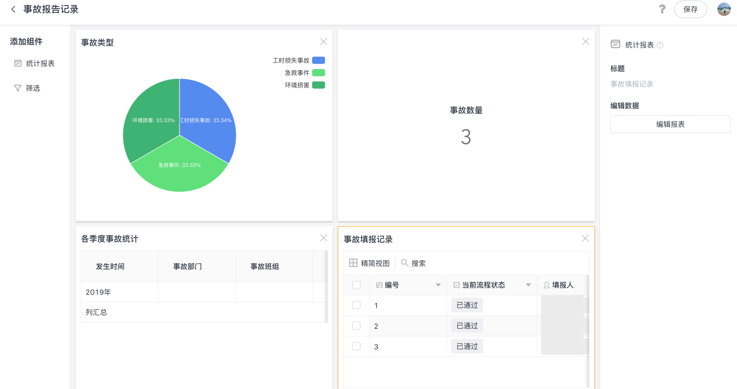Click 已通过 status in row 2

(x=467, y=326)
